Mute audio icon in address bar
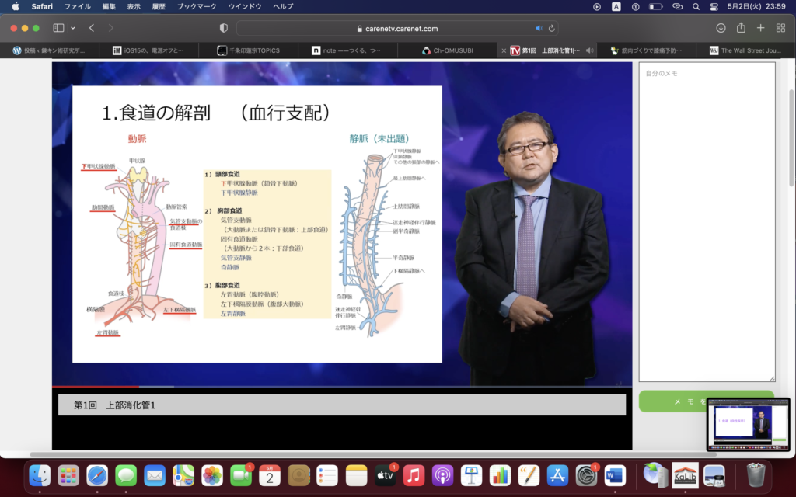 click(x=539, y=28)
